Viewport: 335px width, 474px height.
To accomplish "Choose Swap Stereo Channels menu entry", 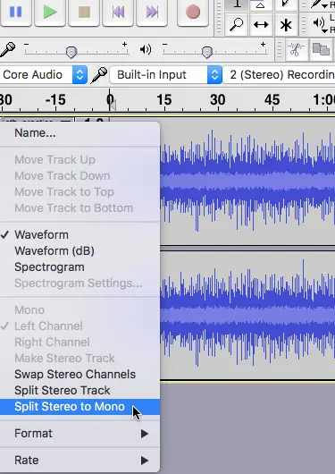I will (75, 374).
